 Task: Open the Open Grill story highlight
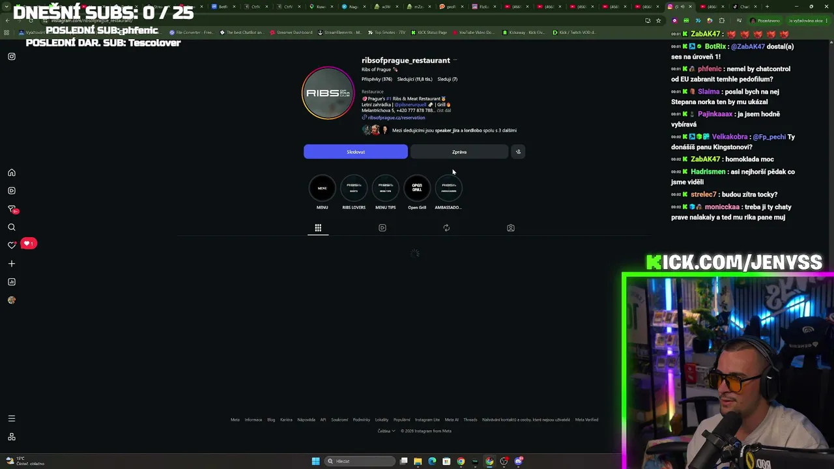point(417,188)
